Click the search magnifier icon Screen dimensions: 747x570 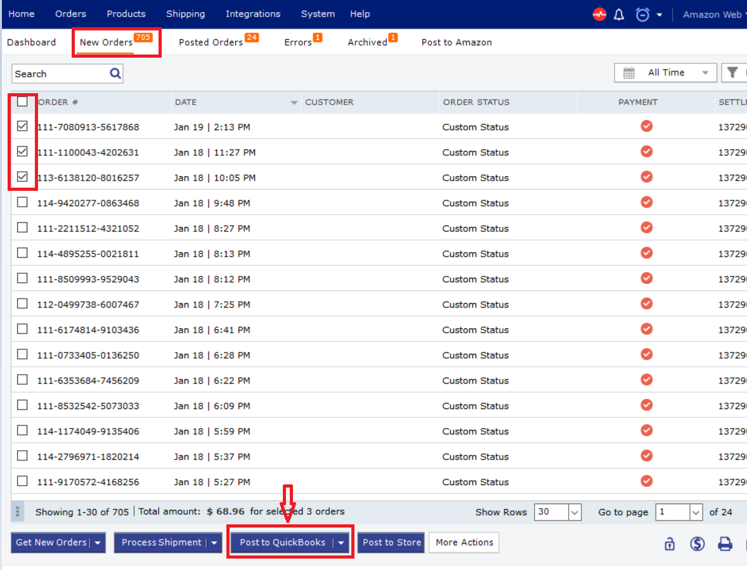click(x=115, y=74)
